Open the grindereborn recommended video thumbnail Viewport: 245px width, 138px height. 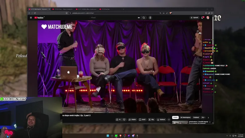[x=180, y=122]
